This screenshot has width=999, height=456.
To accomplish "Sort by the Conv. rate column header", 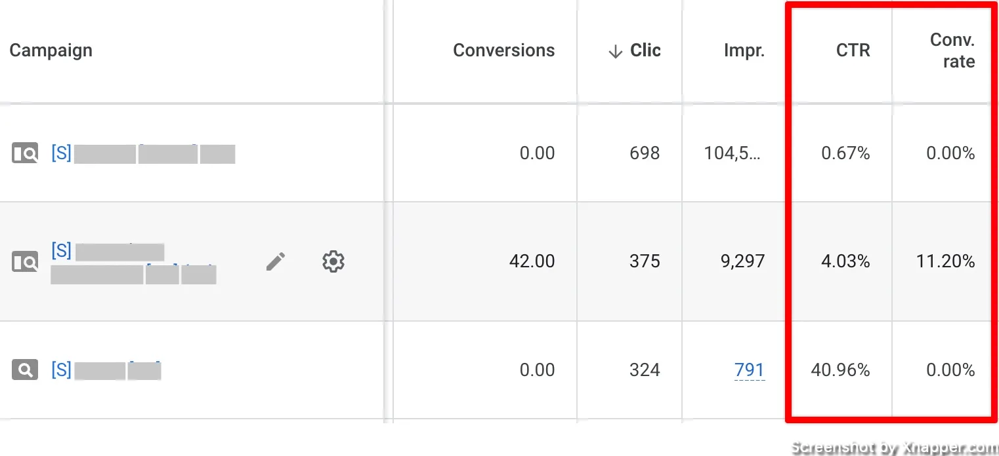I will 952,50.
